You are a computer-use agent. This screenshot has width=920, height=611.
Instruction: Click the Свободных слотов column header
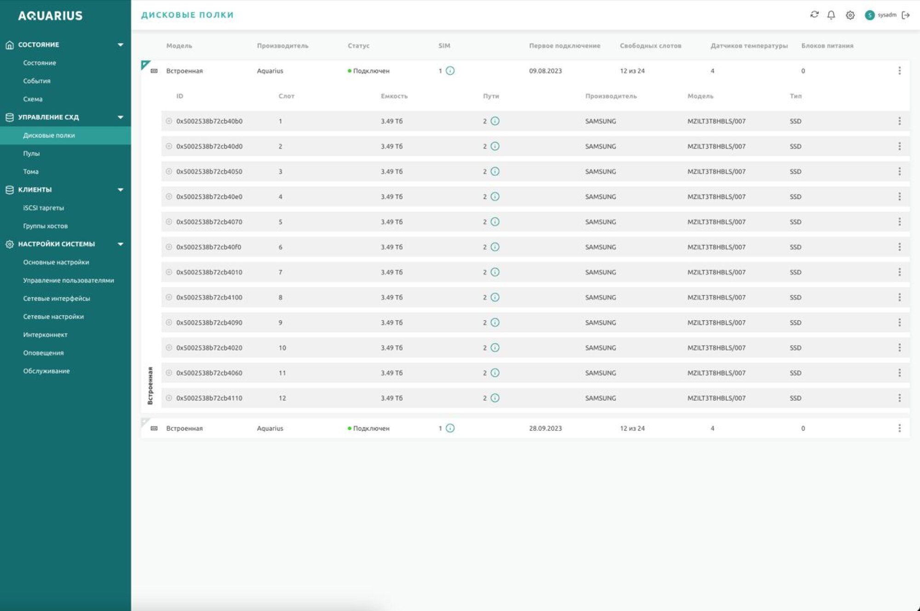pos(650,46)
